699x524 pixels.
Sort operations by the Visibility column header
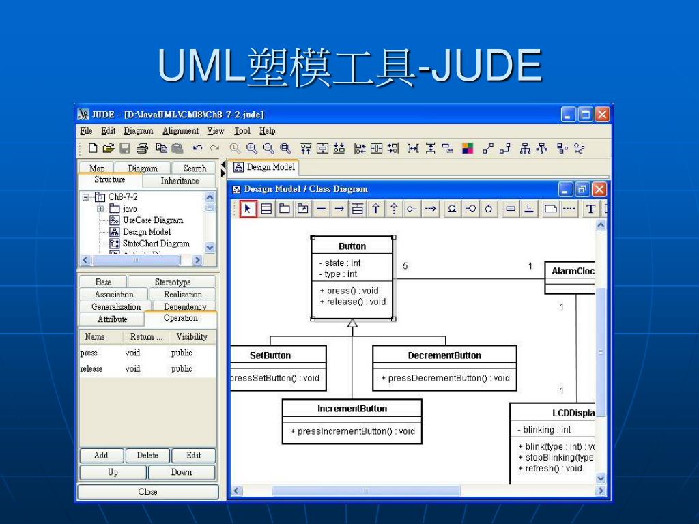[x=192, y=337]
